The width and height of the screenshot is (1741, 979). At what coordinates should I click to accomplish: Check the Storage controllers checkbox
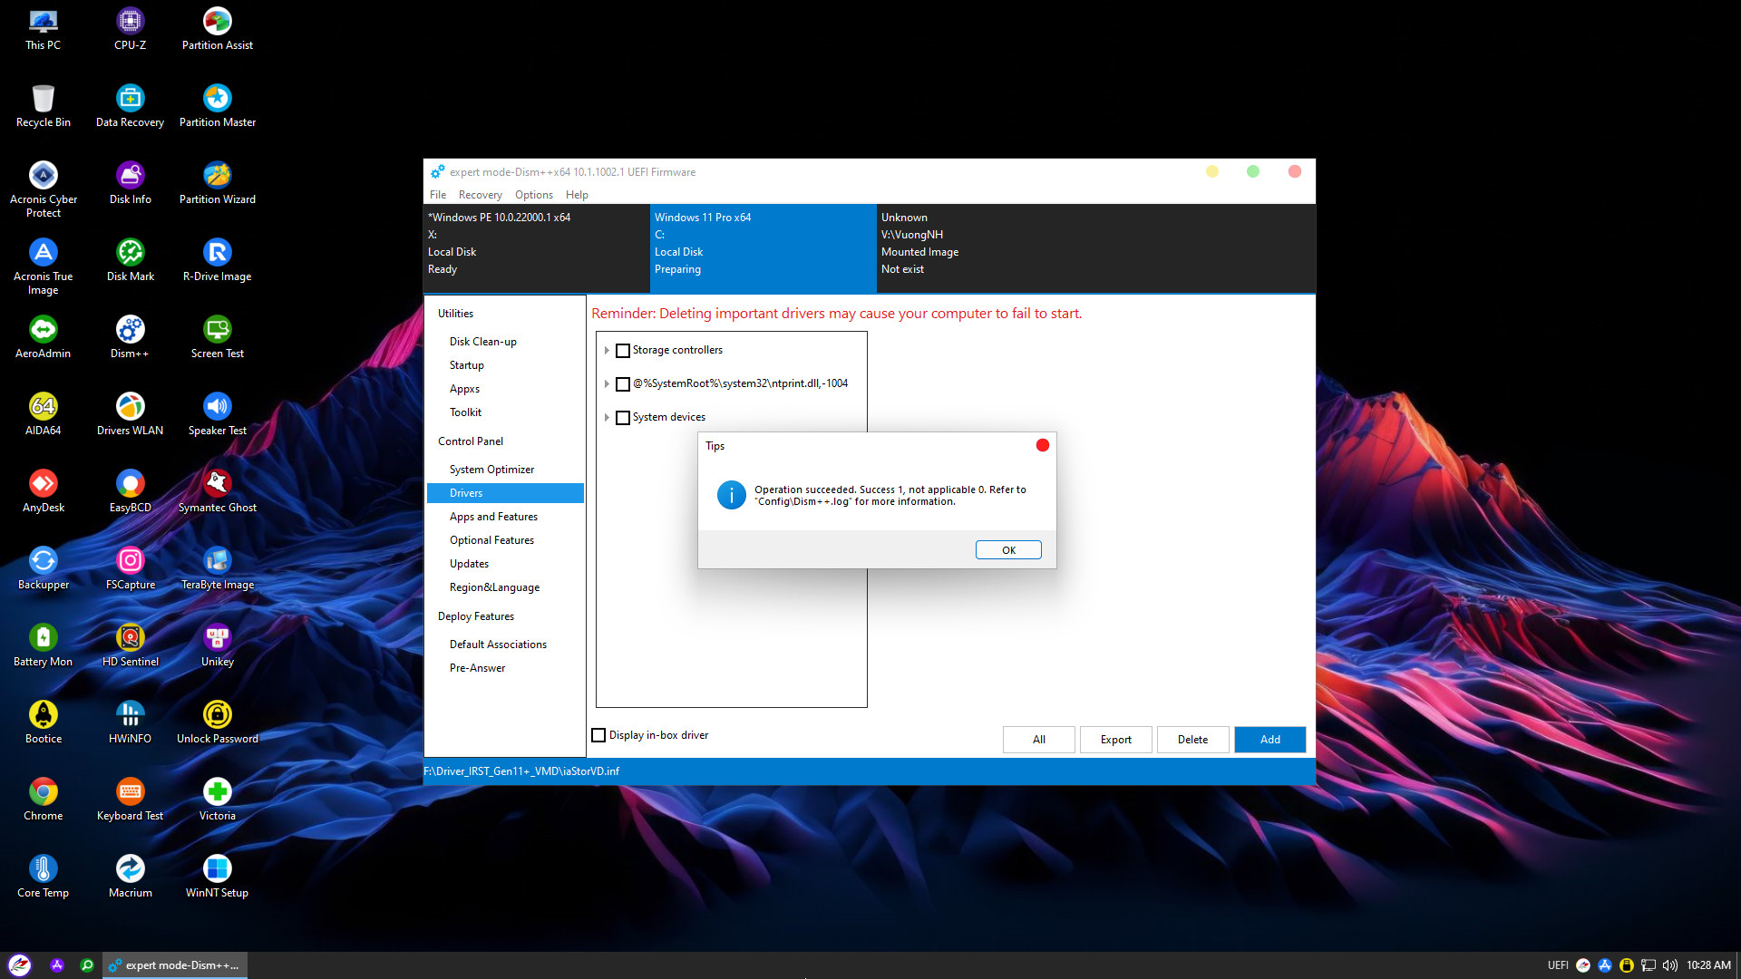tap(623, 351)
